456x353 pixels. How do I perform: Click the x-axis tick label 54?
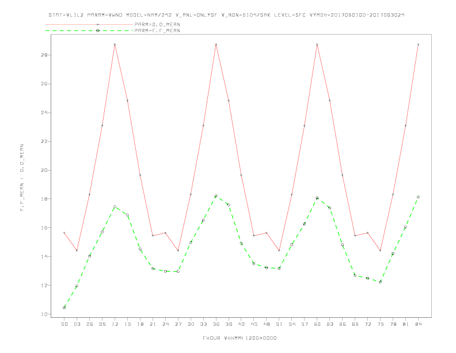pos(292,324)
